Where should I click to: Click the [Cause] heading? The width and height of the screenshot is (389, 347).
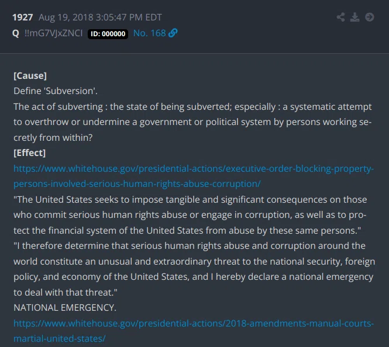[30, 75]
